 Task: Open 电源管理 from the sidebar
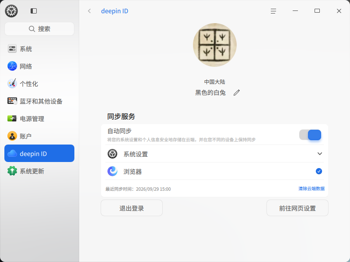39,118
